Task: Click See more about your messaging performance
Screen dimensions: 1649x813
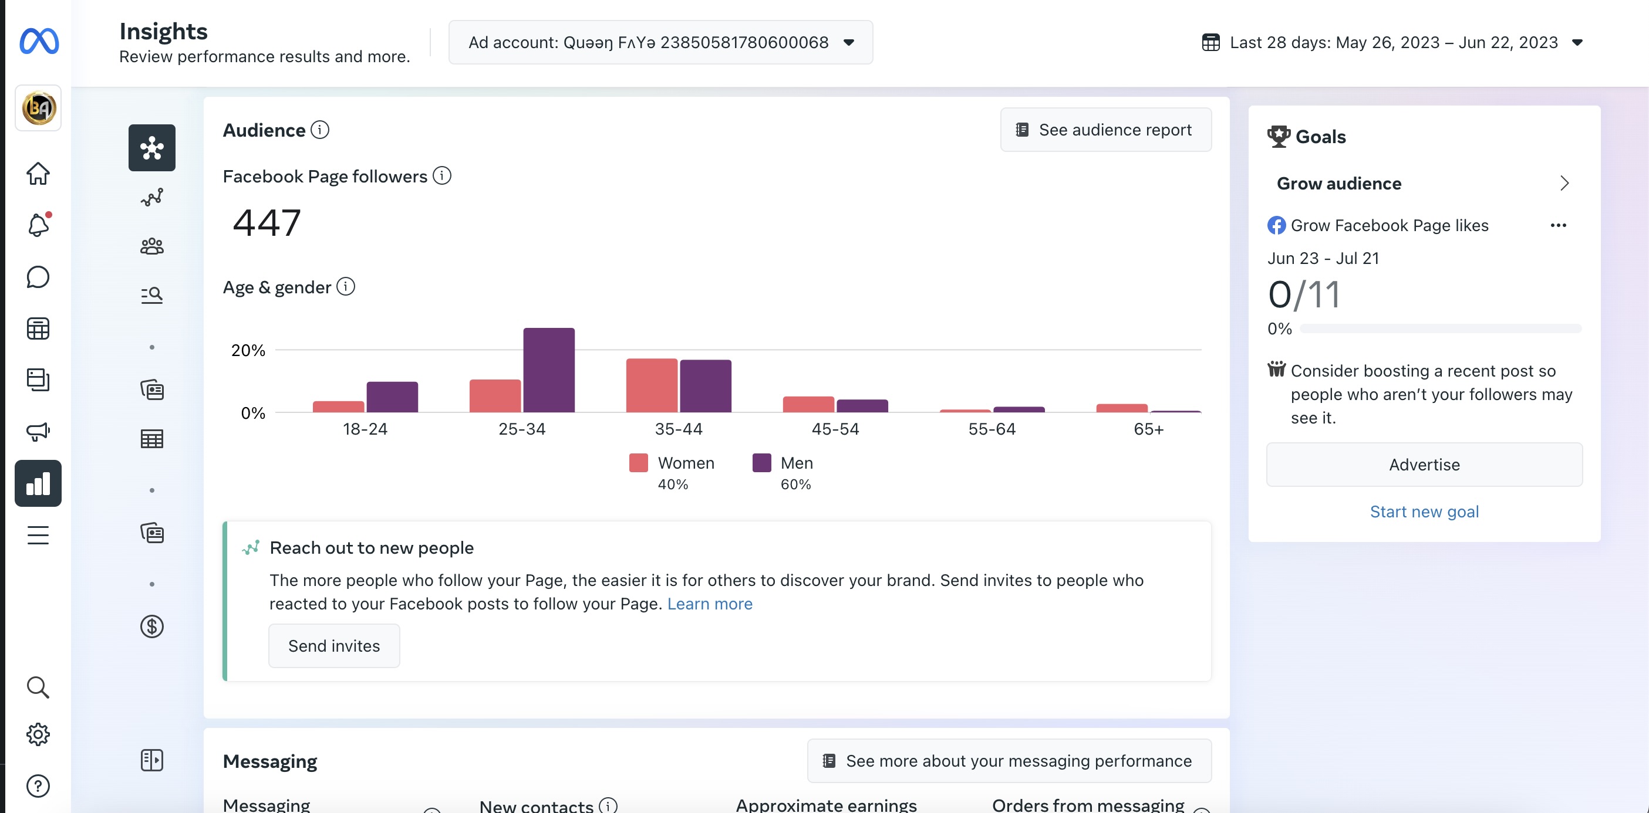Action: click(1010, 761)
